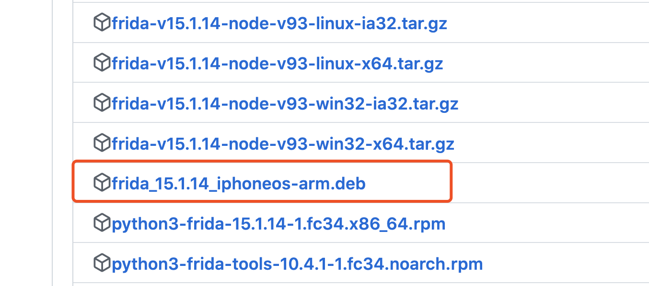The image size is (649, 286).
Task: Click package icon next to frida iphoneos-arm.deb
Action: click(102, 182)
